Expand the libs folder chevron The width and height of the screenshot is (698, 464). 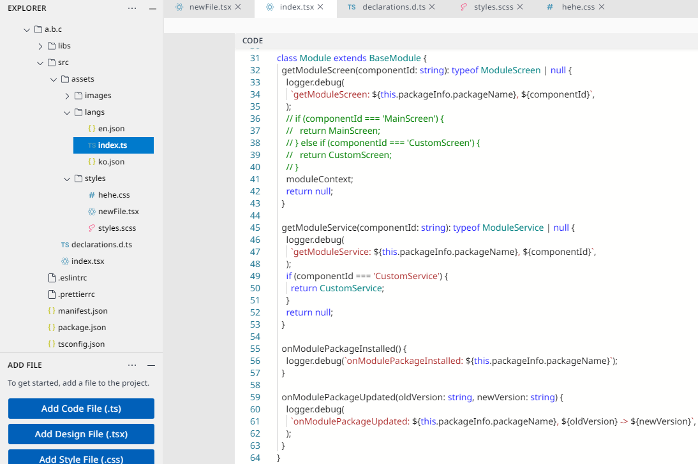pyautogui.click(x=40, y=47)
